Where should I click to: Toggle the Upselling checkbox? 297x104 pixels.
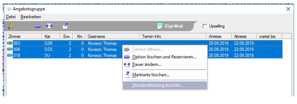tap(205, 26)
